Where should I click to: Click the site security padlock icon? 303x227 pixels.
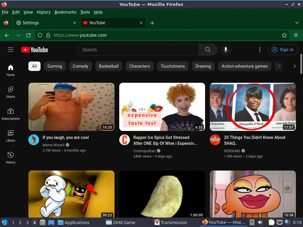coord(48,35)
